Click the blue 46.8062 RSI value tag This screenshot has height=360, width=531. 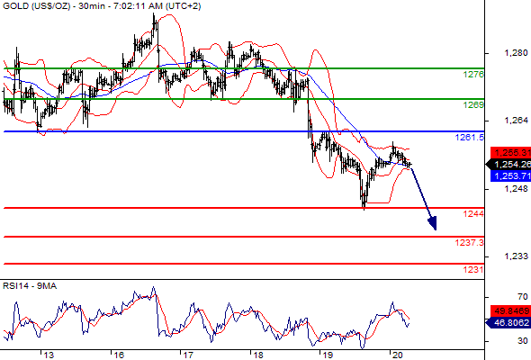pos(509,323)
